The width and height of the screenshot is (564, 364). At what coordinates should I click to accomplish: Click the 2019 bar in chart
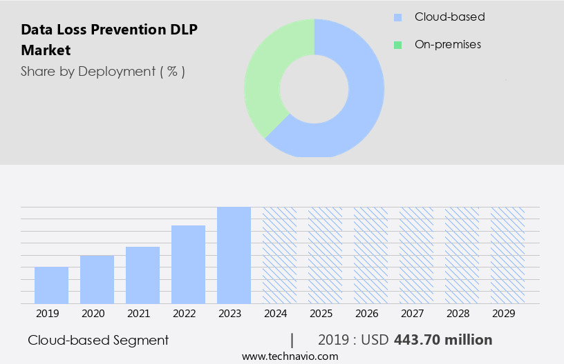click(51, 285)
